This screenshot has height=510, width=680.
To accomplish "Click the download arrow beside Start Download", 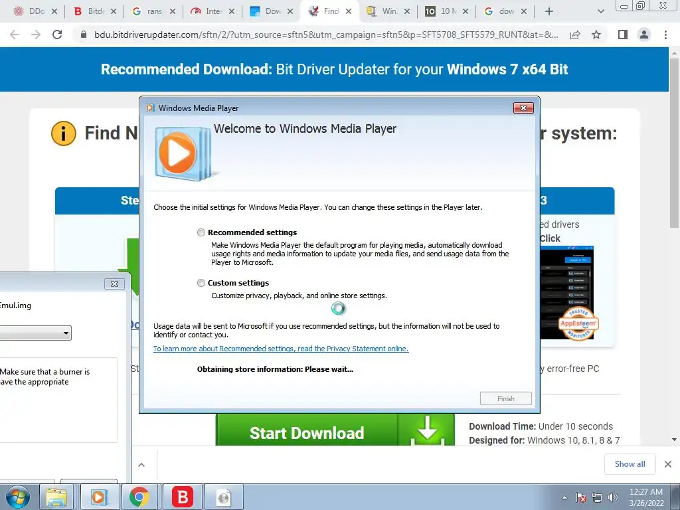I will coord(427,430).
